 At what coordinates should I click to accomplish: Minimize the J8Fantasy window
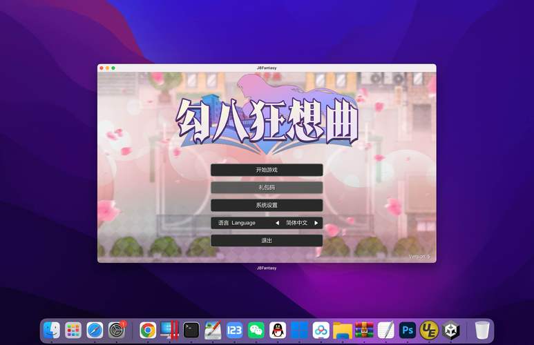pos(107,68)
